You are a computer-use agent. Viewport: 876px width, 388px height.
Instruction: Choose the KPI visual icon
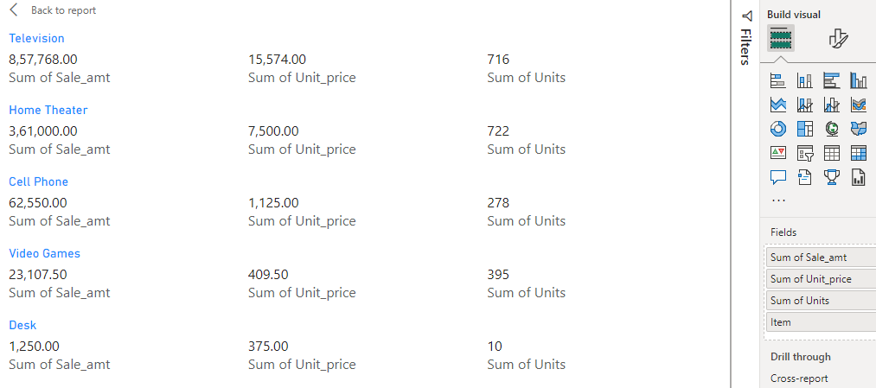[x=777, y=154]
